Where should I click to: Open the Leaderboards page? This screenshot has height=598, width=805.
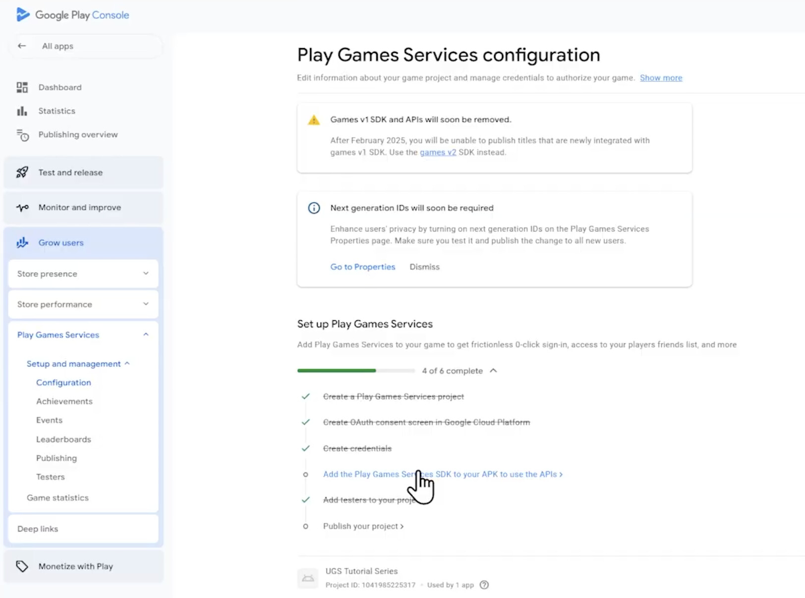coord(63,439)
